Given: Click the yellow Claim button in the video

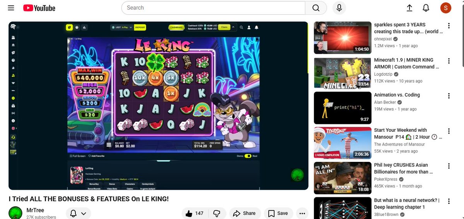Looking at the screenshot, I should point(224,27).
